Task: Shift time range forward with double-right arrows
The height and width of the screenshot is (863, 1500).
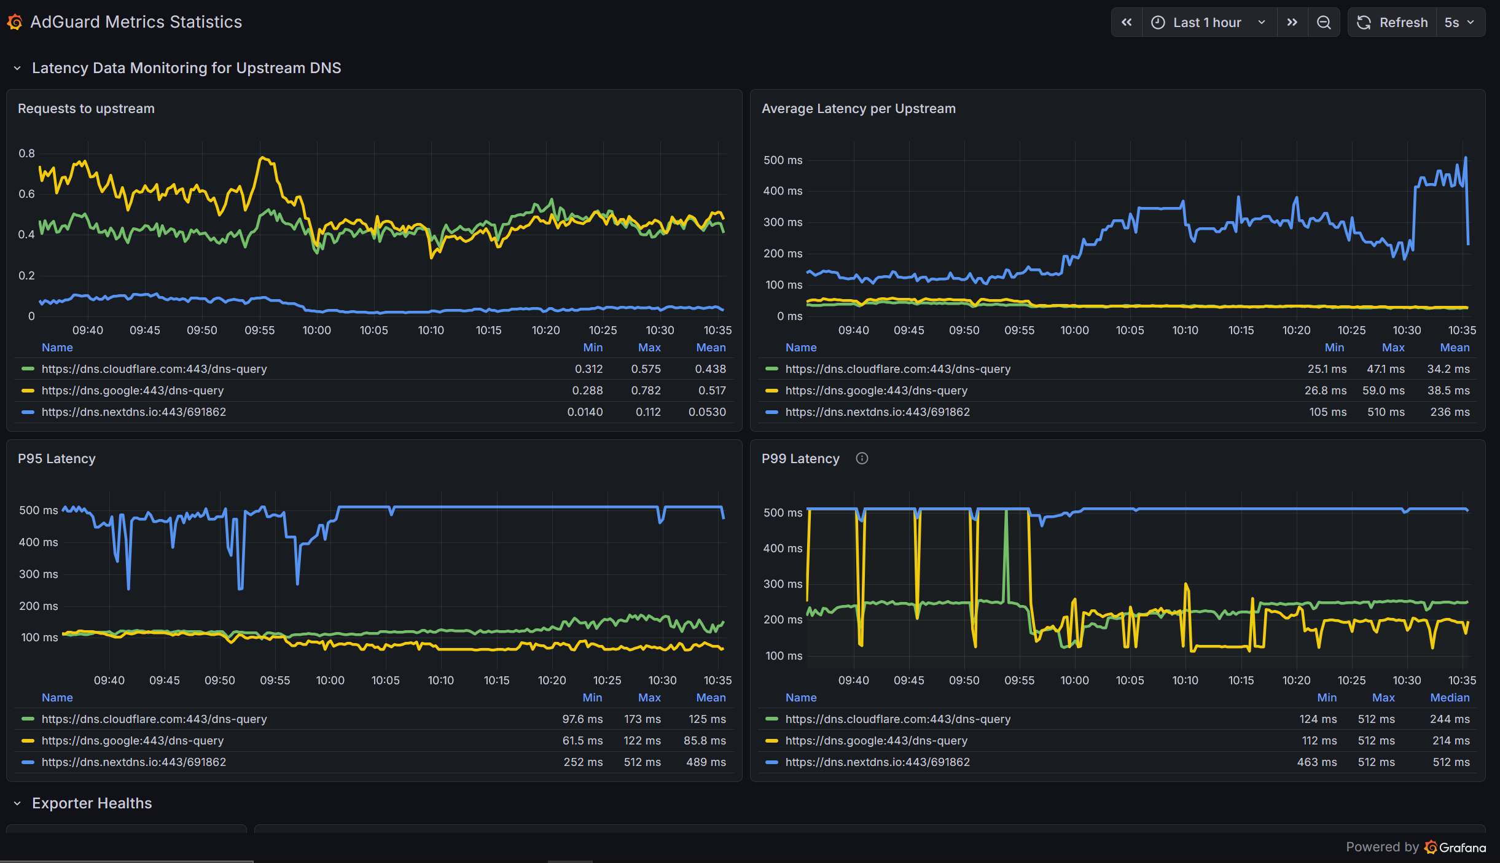Action: [x=1292, y=23]
